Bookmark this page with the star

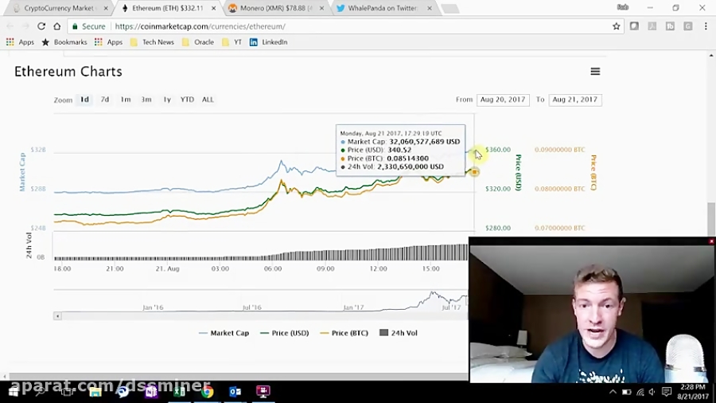click(616, 26)
